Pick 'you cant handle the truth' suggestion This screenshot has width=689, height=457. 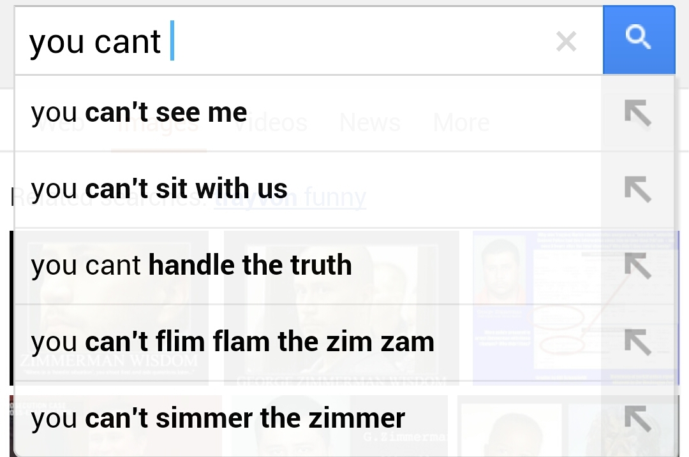191,266
